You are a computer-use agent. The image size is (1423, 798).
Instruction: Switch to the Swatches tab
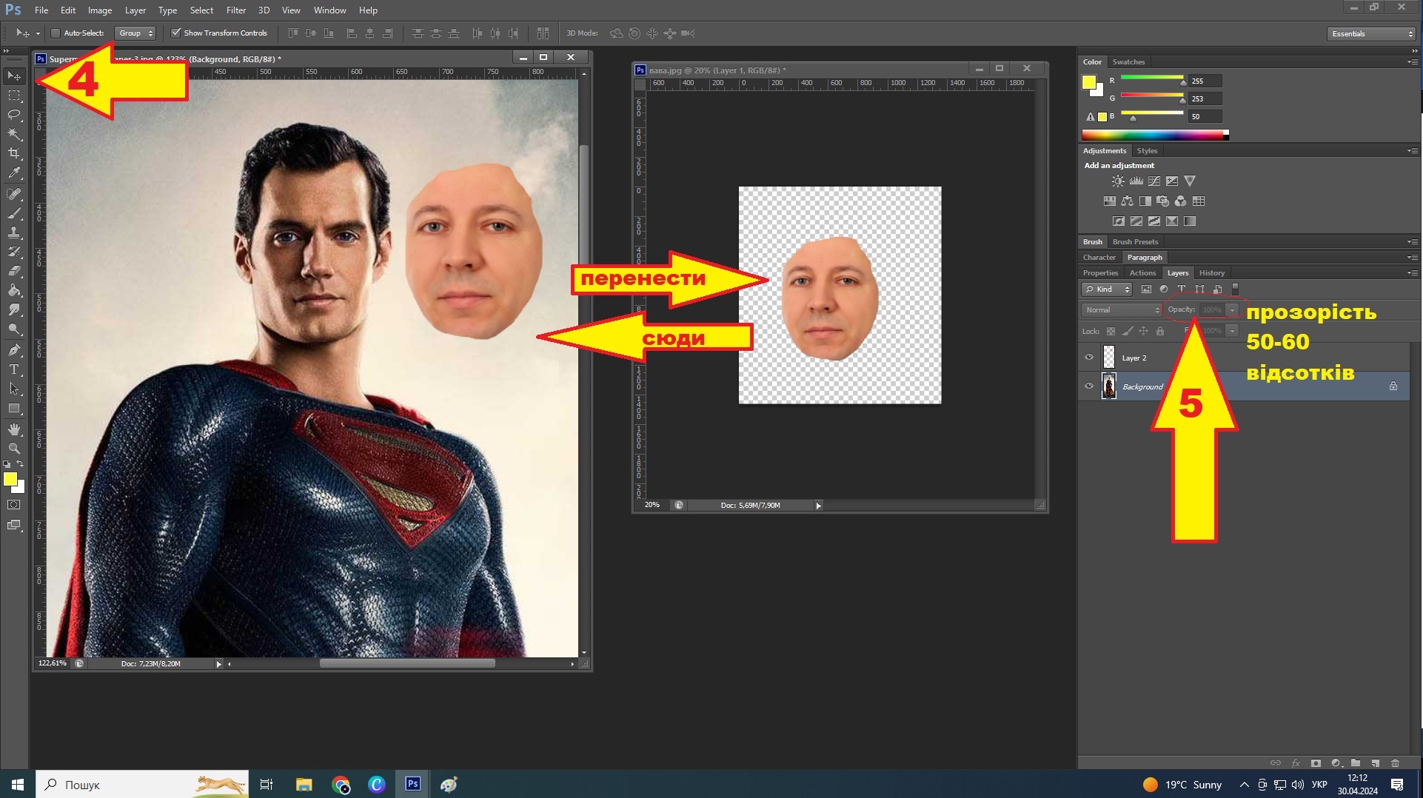tap(1128, 62)
